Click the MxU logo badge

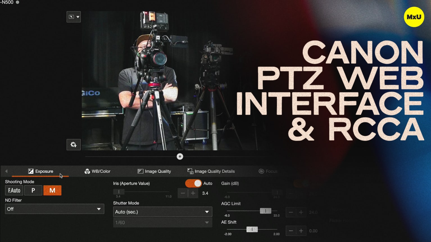pyautogui.click(x=414, y=17)
